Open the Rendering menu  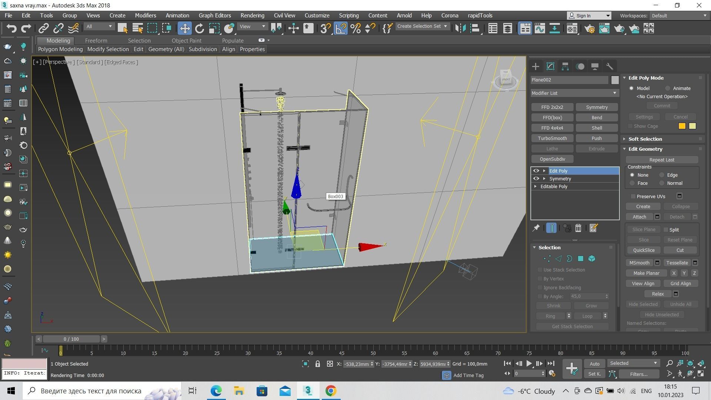[x=252, y=16]
